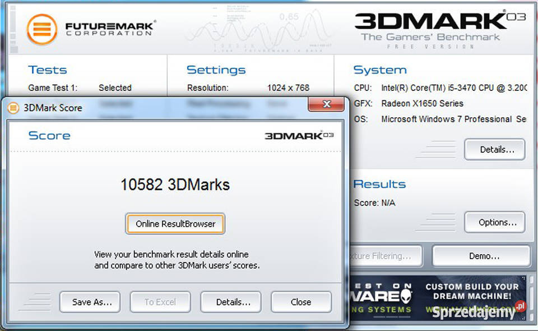Click Save As... in the score dialog
538x331 pixels.
90,302
